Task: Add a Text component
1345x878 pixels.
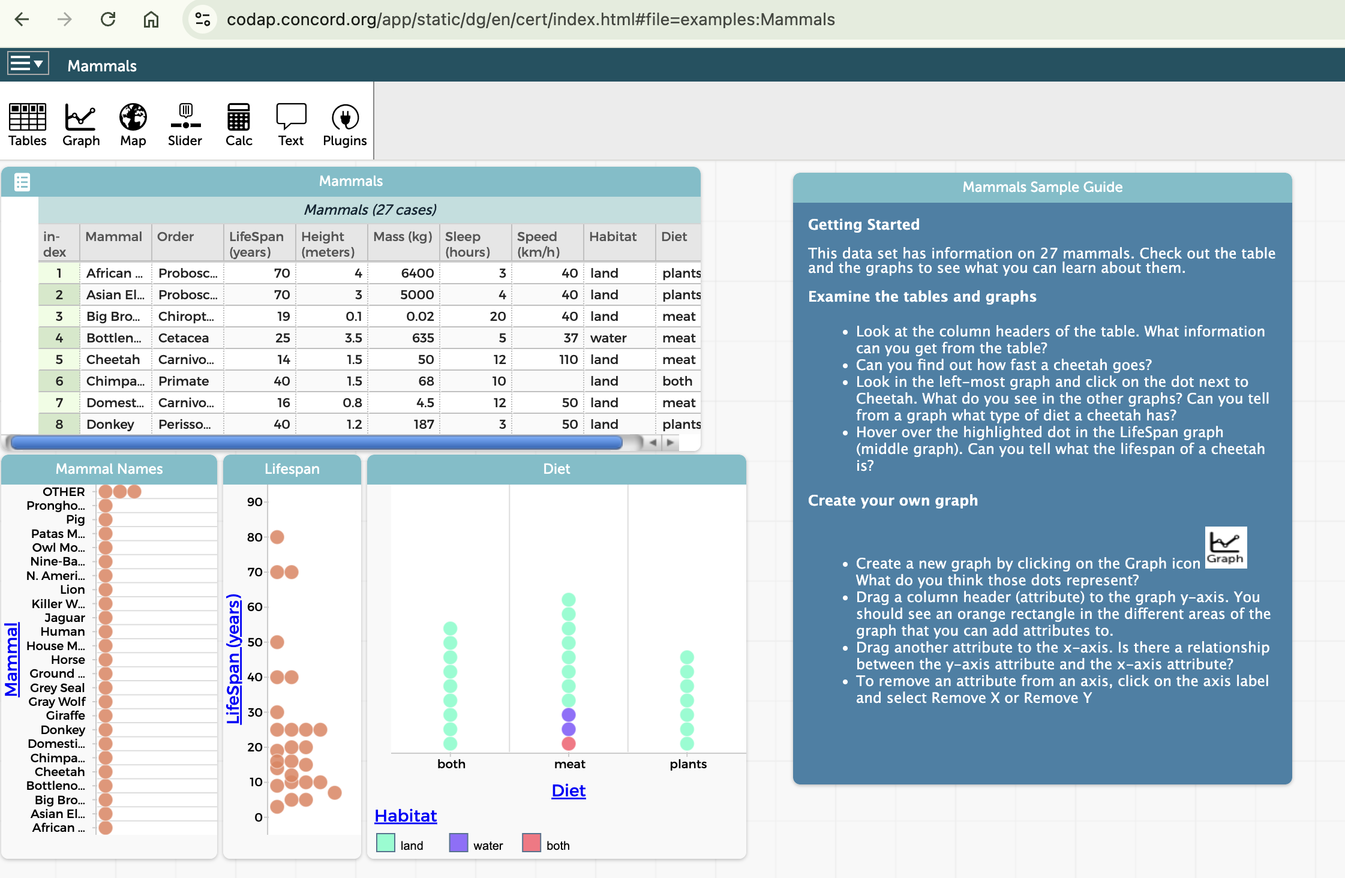Action: [290, 123]
